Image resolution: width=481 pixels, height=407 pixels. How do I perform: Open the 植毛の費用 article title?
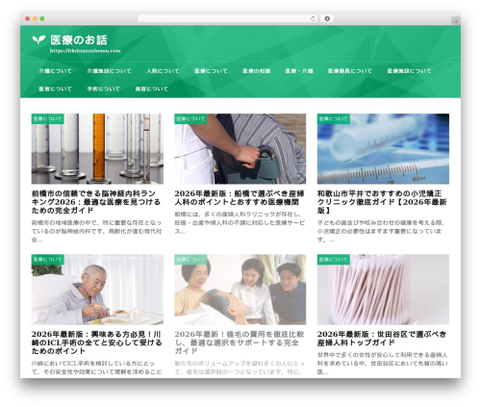tap(240, 343)
